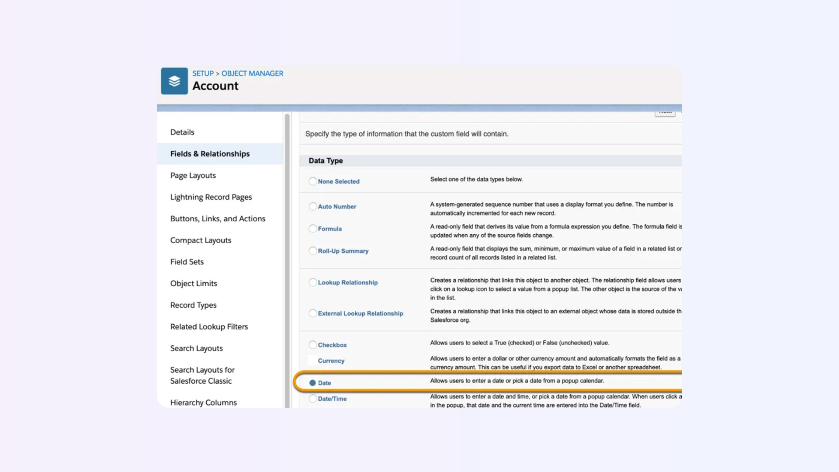Click the Checkbox description text
Viewport: 839px width, 472px height.
click(520, 343)
